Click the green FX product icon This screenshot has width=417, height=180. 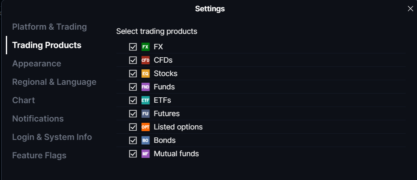point(146,47)
